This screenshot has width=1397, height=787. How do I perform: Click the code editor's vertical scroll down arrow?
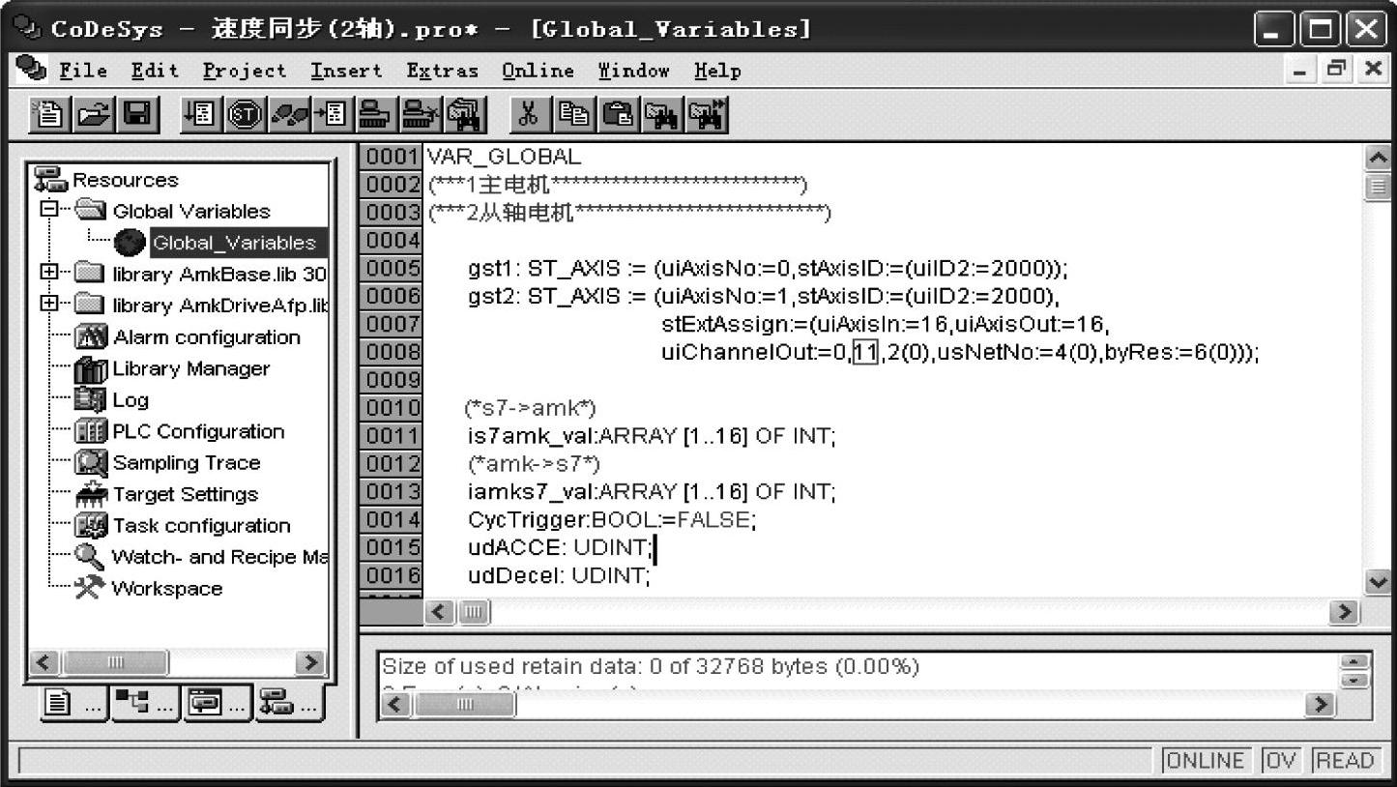(x=1378, y=582)
